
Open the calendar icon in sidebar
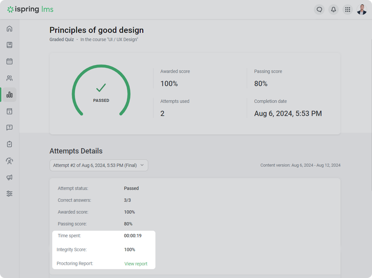(x=10, y=61)
